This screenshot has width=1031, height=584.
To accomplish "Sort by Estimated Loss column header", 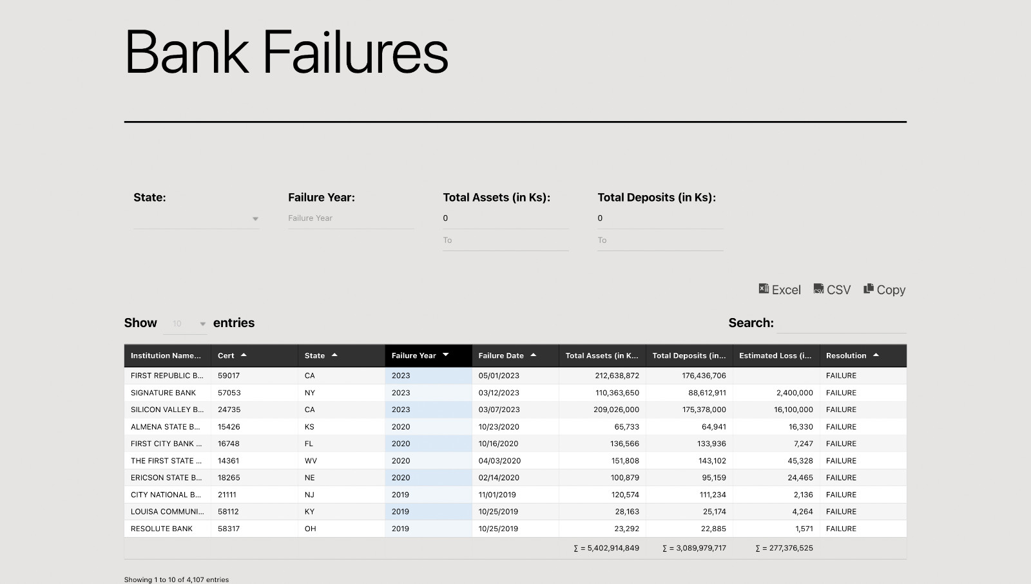I will tap(776, 355).
